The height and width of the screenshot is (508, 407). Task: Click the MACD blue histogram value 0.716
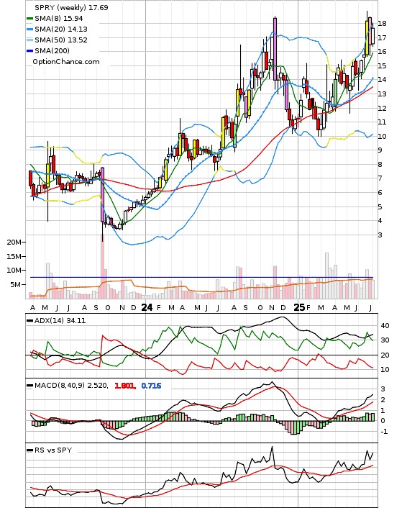[151, 386]
